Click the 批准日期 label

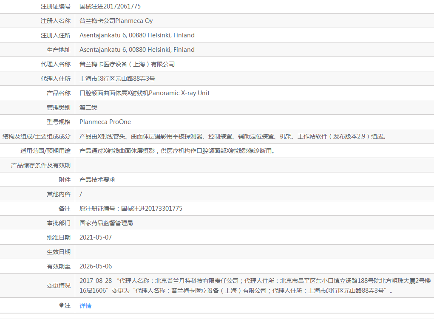(59, 237)
